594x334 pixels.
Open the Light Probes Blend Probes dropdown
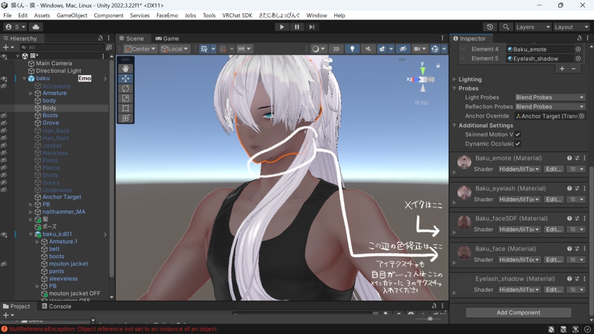549,97
